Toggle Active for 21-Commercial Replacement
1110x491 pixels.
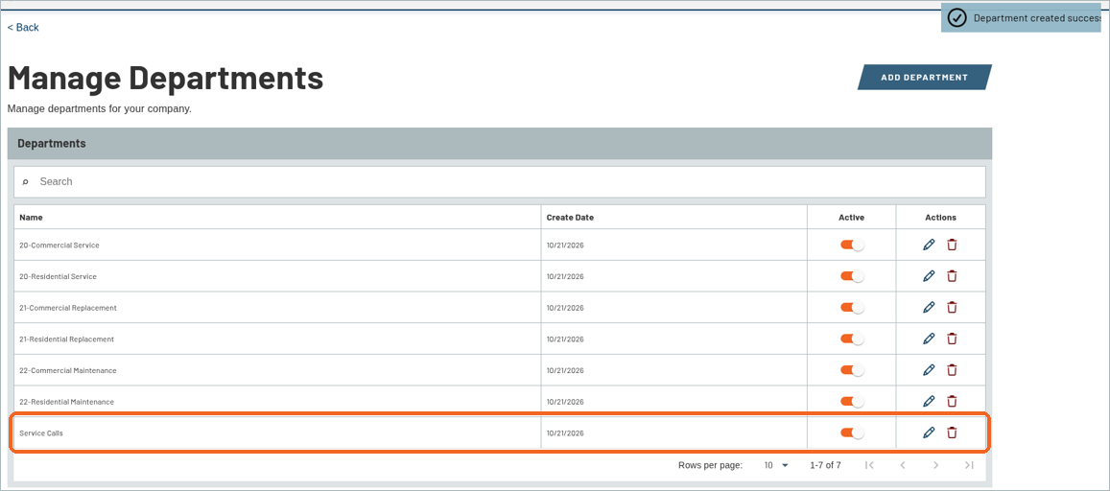coord(852,307)
